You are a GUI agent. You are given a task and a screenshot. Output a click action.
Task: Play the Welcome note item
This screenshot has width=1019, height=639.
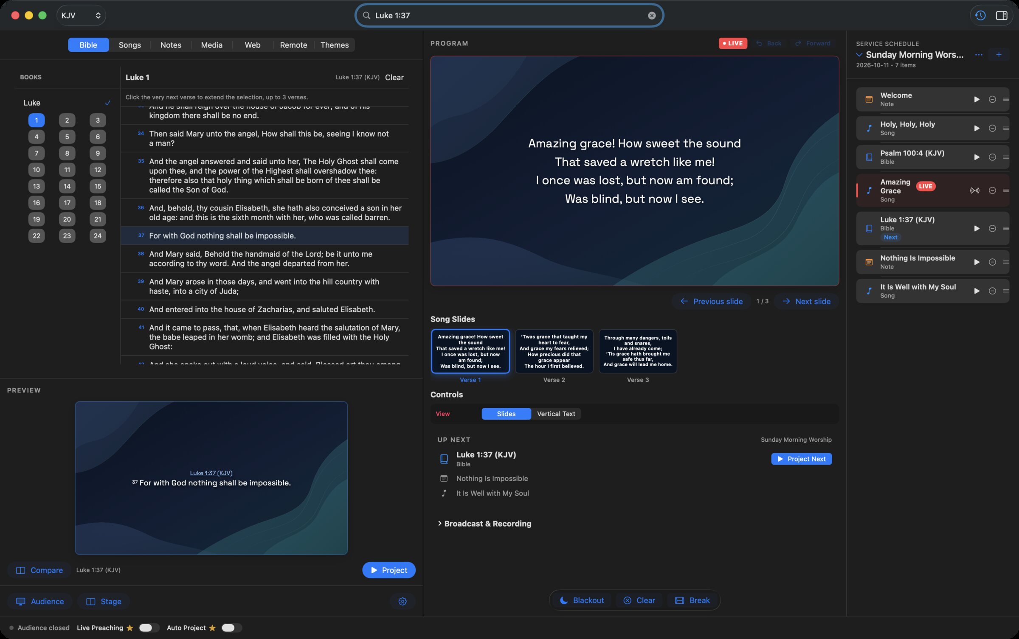[x=977, y=99]
